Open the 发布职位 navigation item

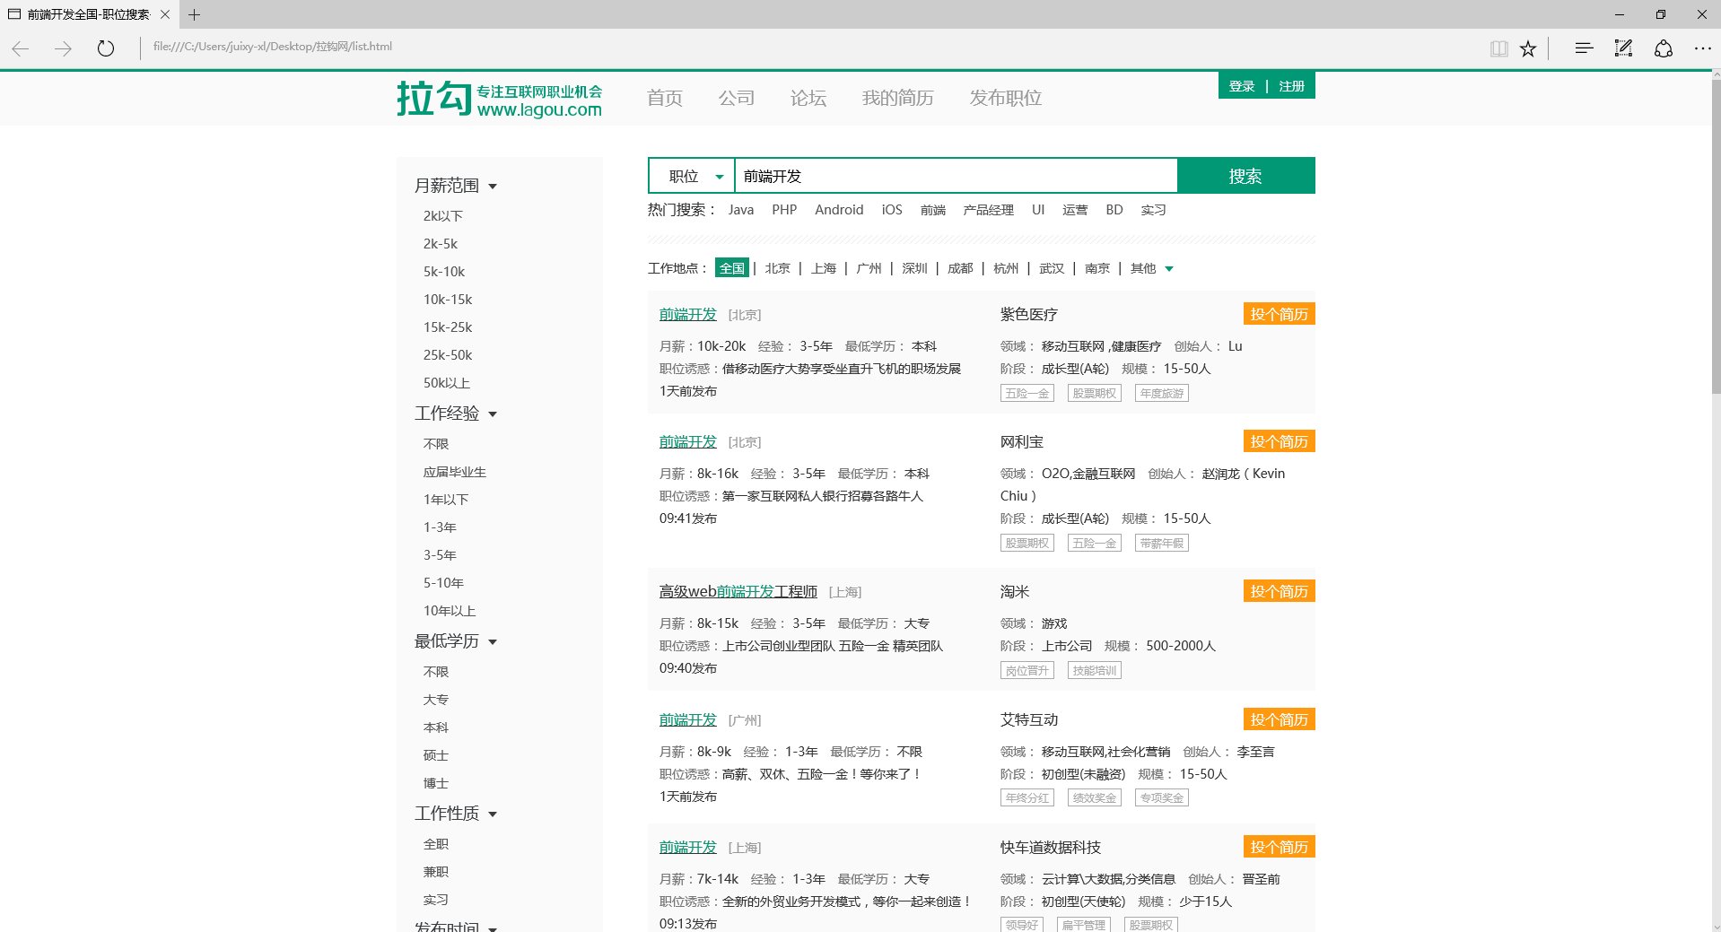(1006, 98)
